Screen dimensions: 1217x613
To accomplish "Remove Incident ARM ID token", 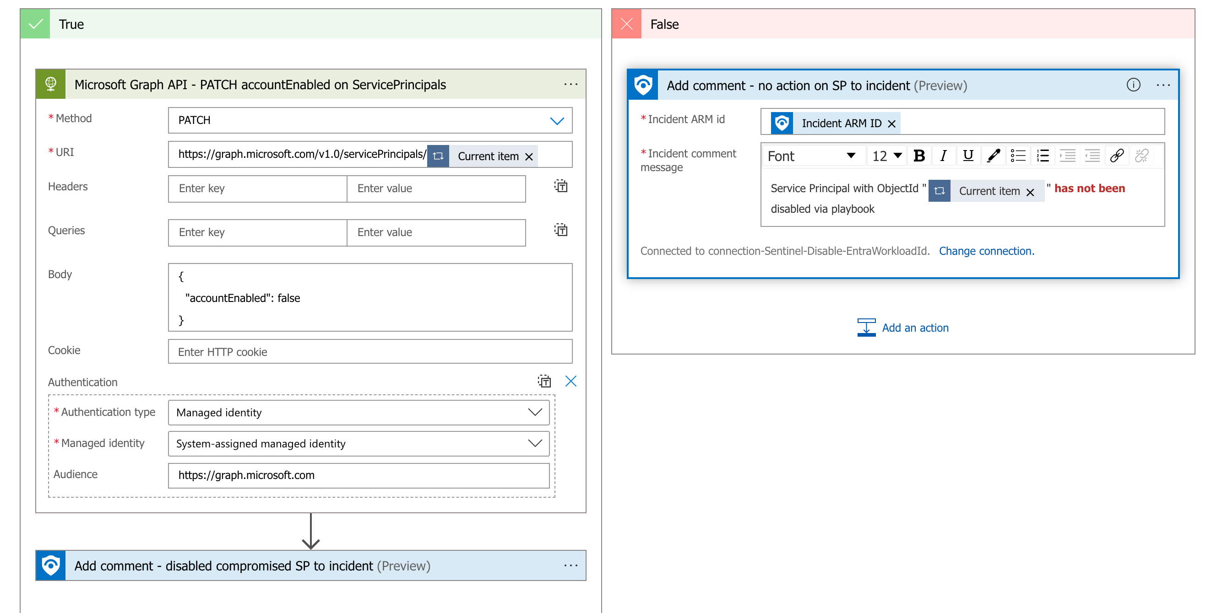I will (891, 124).
